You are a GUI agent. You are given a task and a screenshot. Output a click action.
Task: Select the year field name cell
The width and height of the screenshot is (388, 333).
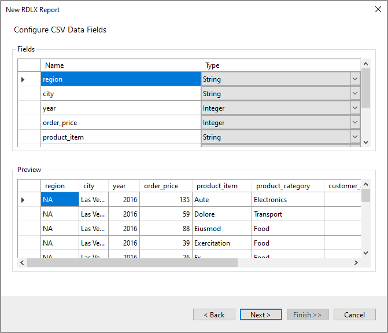tap(121, 108)
